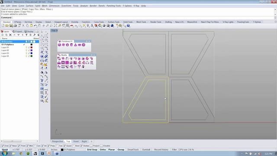Move layer down arrow icon
The image size is (277, 156).
[18, 35]
